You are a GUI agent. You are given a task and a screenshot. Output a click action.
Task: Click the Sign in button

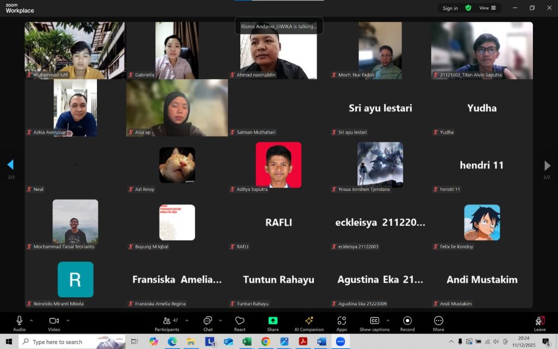[450, 8]
